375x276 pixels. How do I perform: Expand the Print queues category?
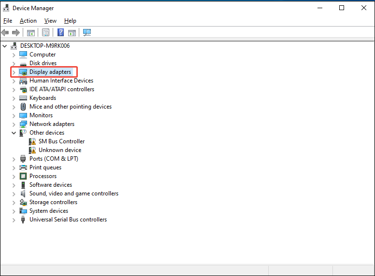coord(14,168)
